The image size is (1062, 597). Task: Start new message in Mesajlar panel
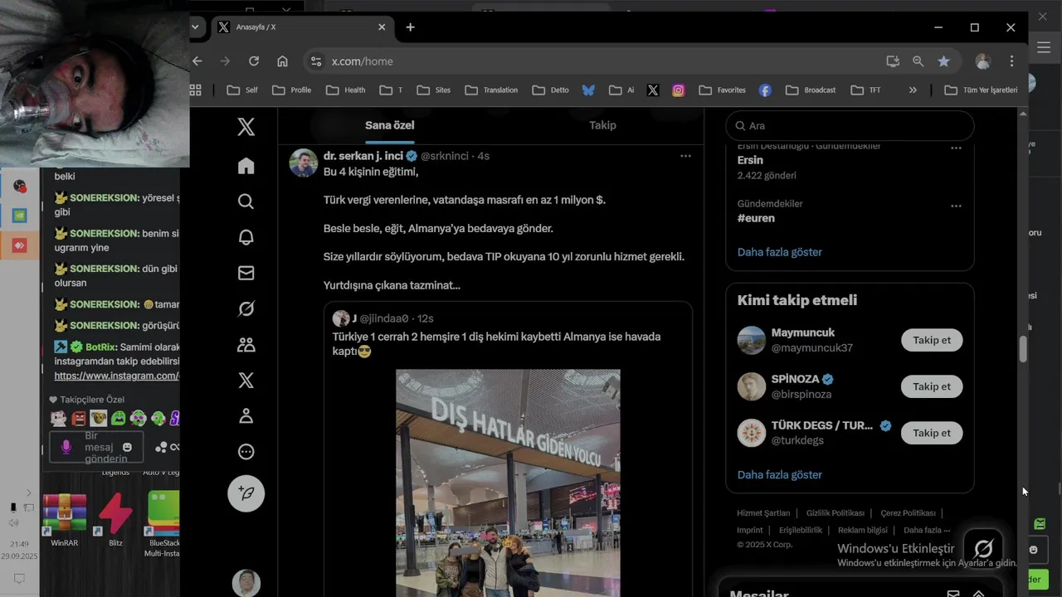pos(953,594)
